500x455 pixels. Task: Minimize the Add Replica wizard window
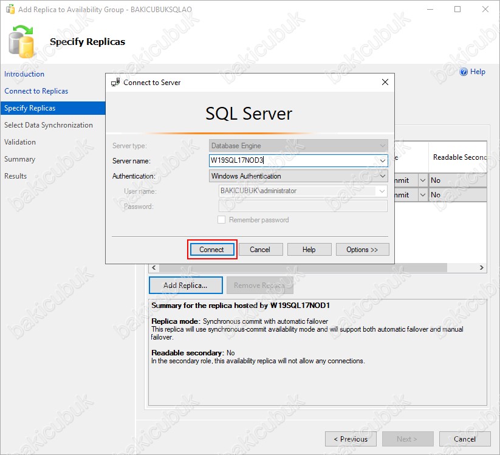pyautogui.click(x=430, y=9)
